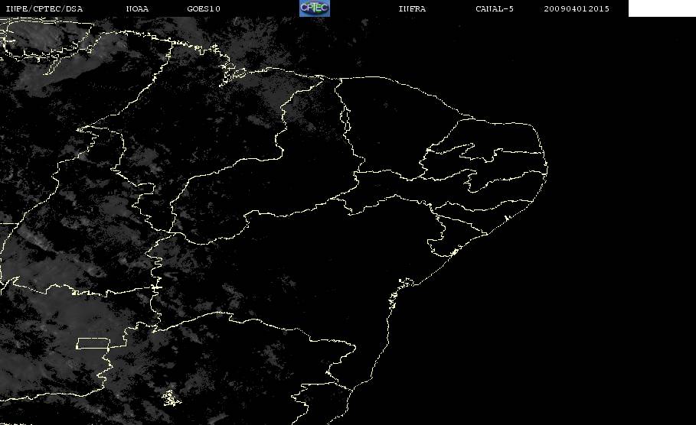Click the Salvador bay notch on coast
Screen dimensions: 696x425
(x=400, y=287)
